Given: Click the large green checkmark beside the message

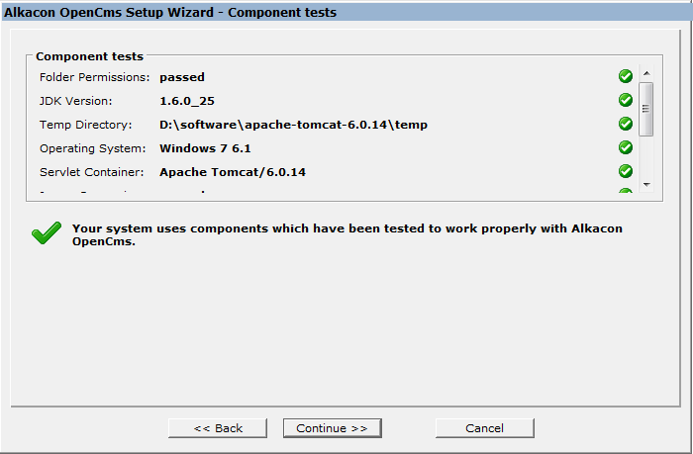Looking at the screenshot, I should pos(46,233).
